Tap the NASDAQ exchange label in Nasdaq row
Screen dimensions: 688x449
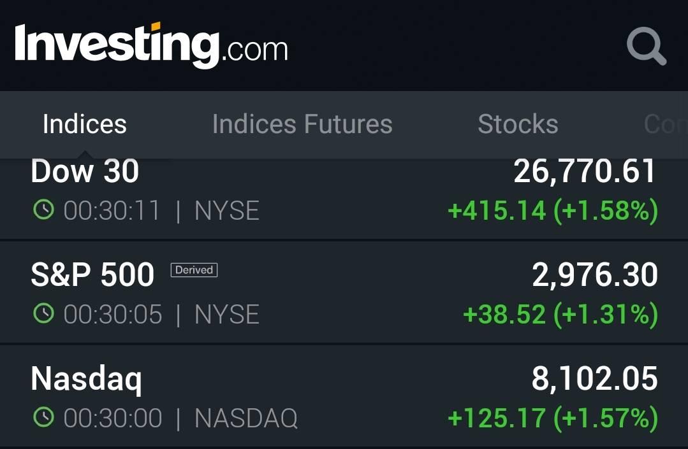(245, 418)
